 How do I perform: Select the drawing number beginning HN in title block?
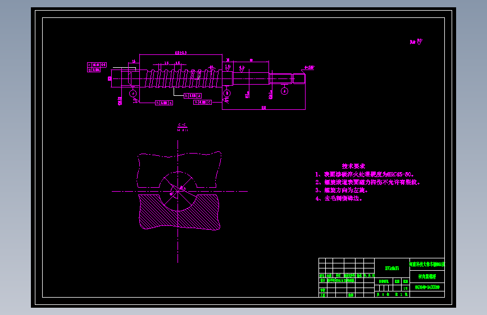427,288
